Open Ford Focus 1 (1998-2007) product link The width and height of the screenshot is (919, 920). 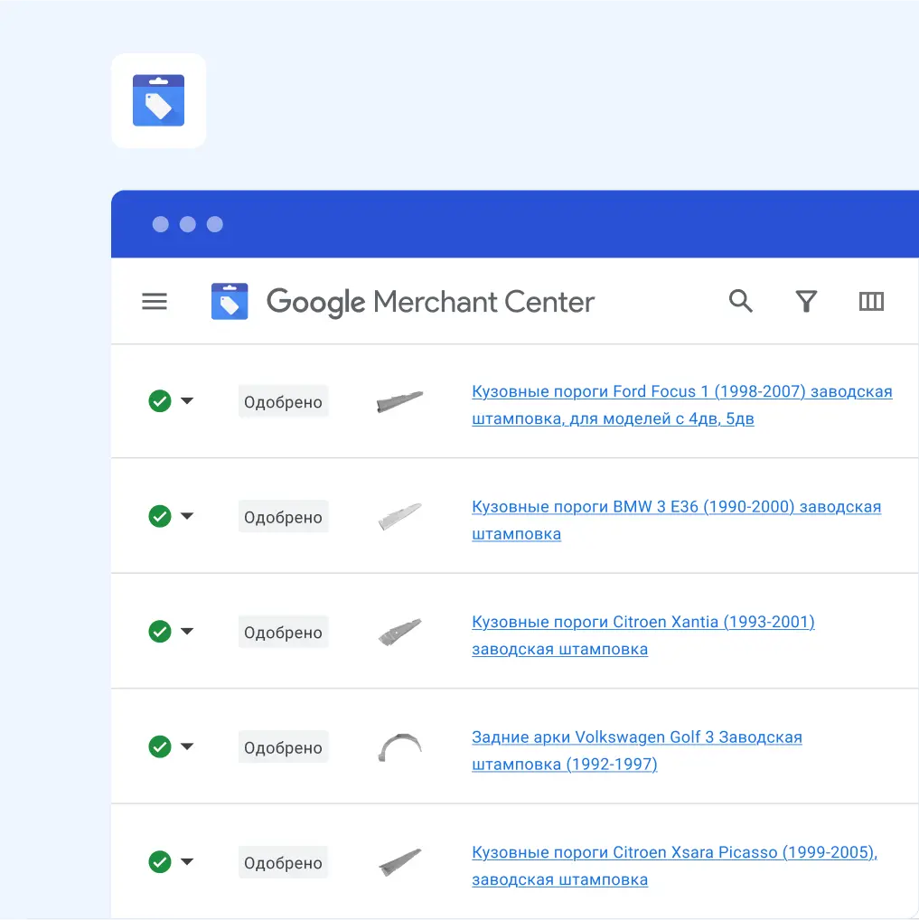tap(681, 392)
